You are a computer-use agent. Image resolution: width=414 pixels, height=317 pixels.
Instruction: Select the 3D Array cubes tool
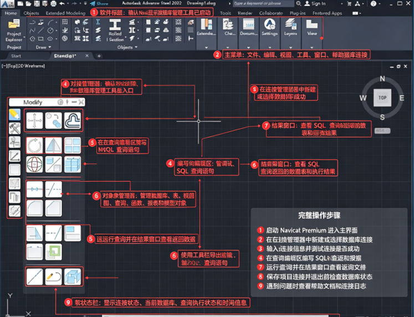(x=73, y=164)
